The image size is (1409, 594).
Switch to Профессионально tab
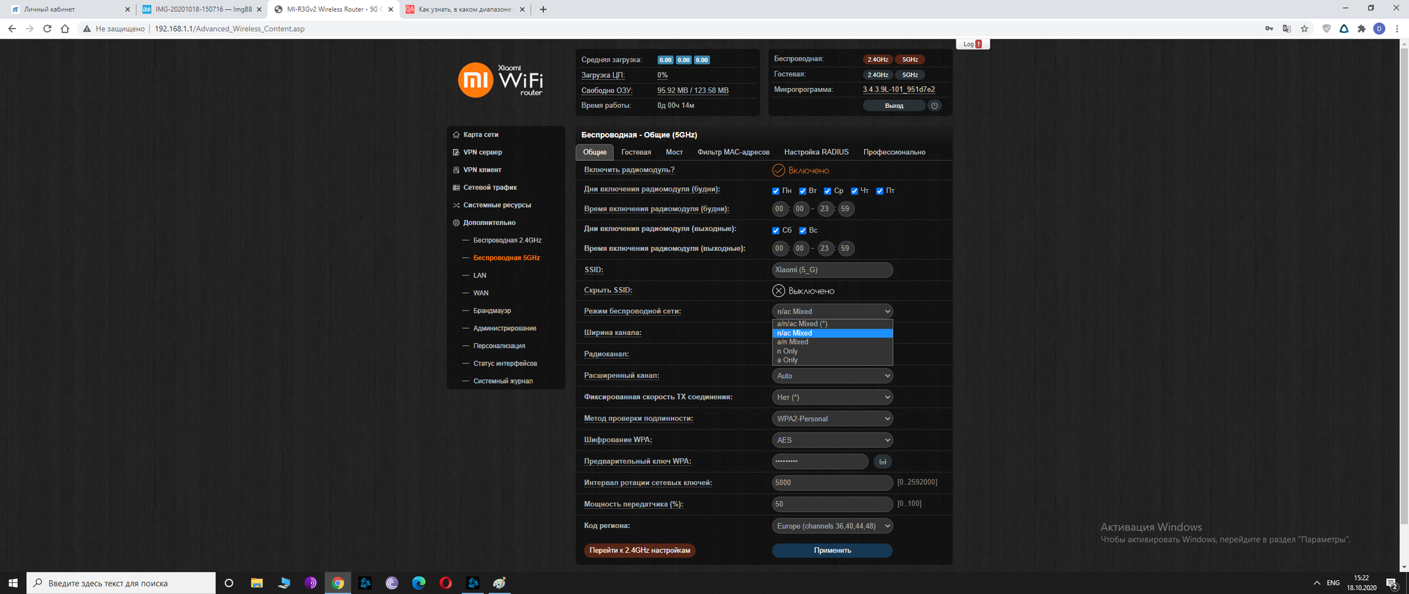coord(894,152)
